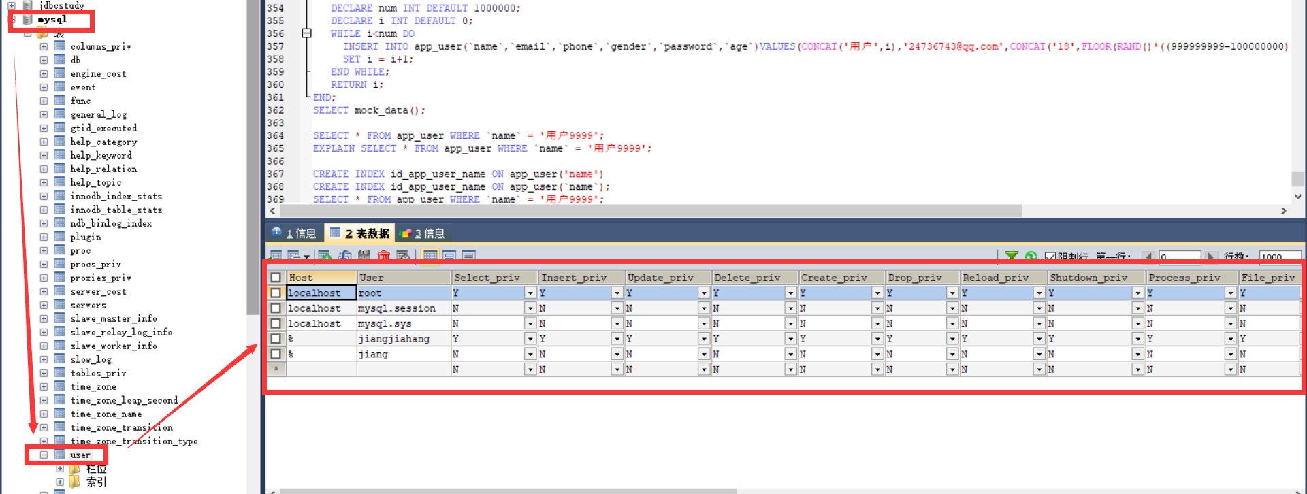The image size is (1307, 494).
Task: Click the 第一行 first row input field
Action: pyautogui.click(x=1180, y=257)
